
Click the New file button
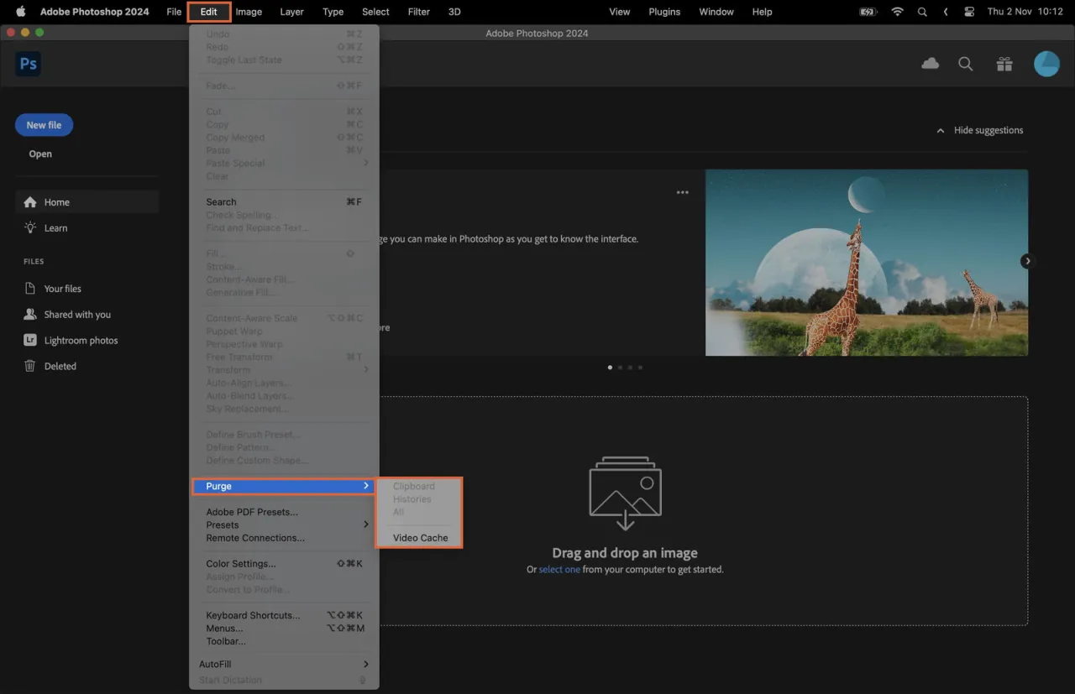[x=44, y=124]
